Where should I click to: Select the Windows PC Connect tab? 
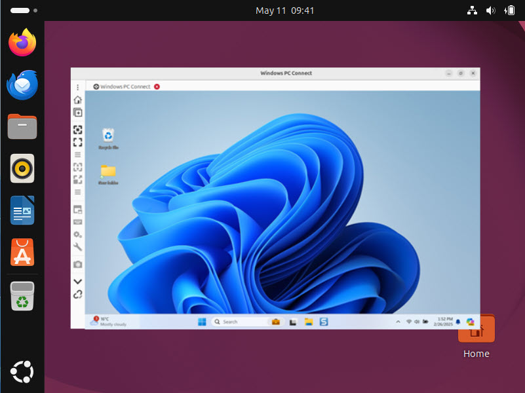(122, 86)
